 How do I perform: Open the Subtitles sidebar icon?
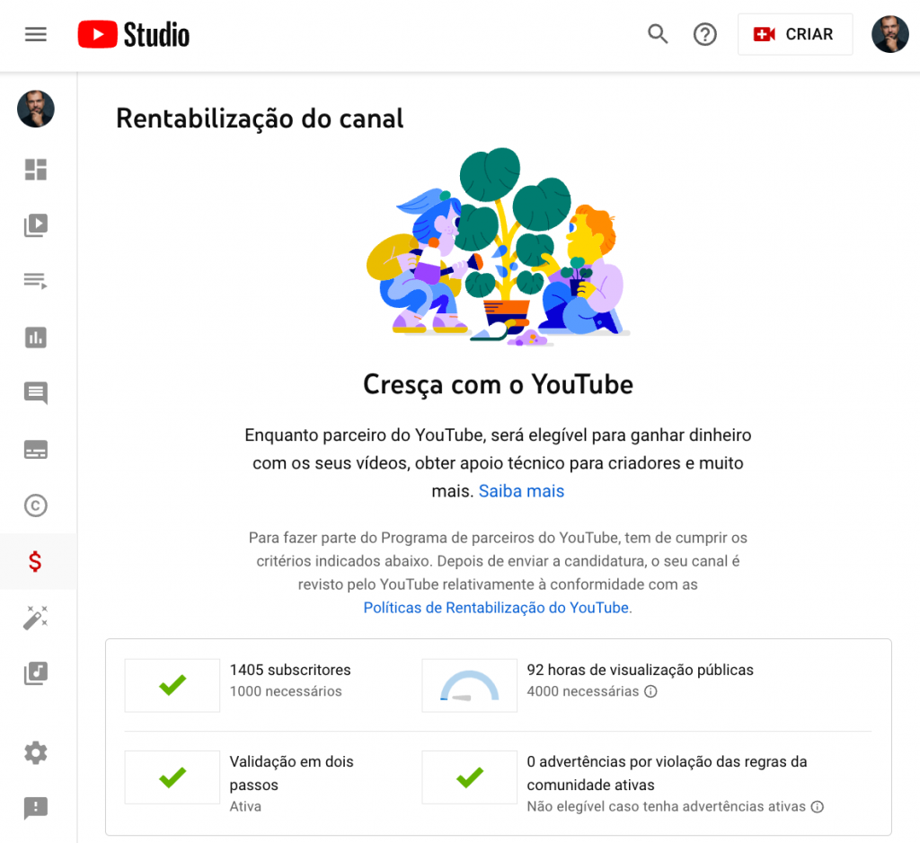tap(36, 450)
